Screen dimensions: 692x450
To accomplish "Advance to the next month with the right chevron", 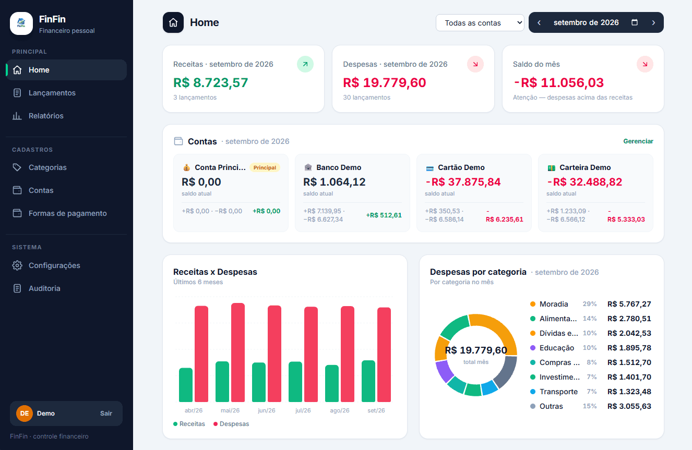I will click(653, 22).
